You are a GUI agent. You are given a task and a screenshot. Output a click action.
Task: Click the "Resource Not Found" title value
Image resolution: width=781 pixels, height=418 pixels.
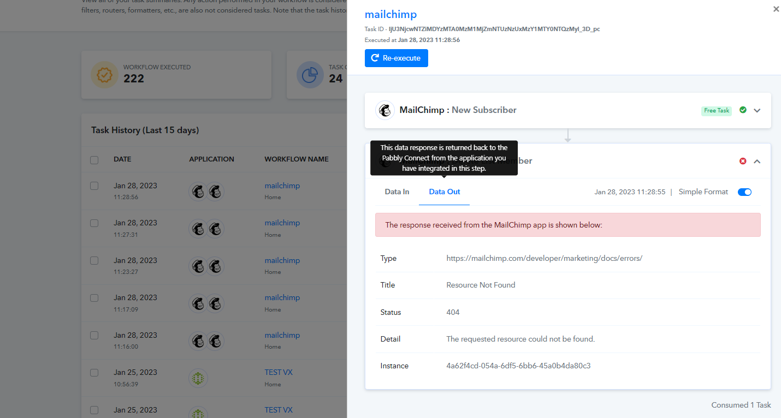(481, 285)
